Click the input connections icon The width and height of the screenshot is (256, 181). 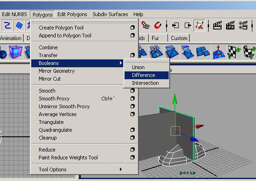point(176,25)
